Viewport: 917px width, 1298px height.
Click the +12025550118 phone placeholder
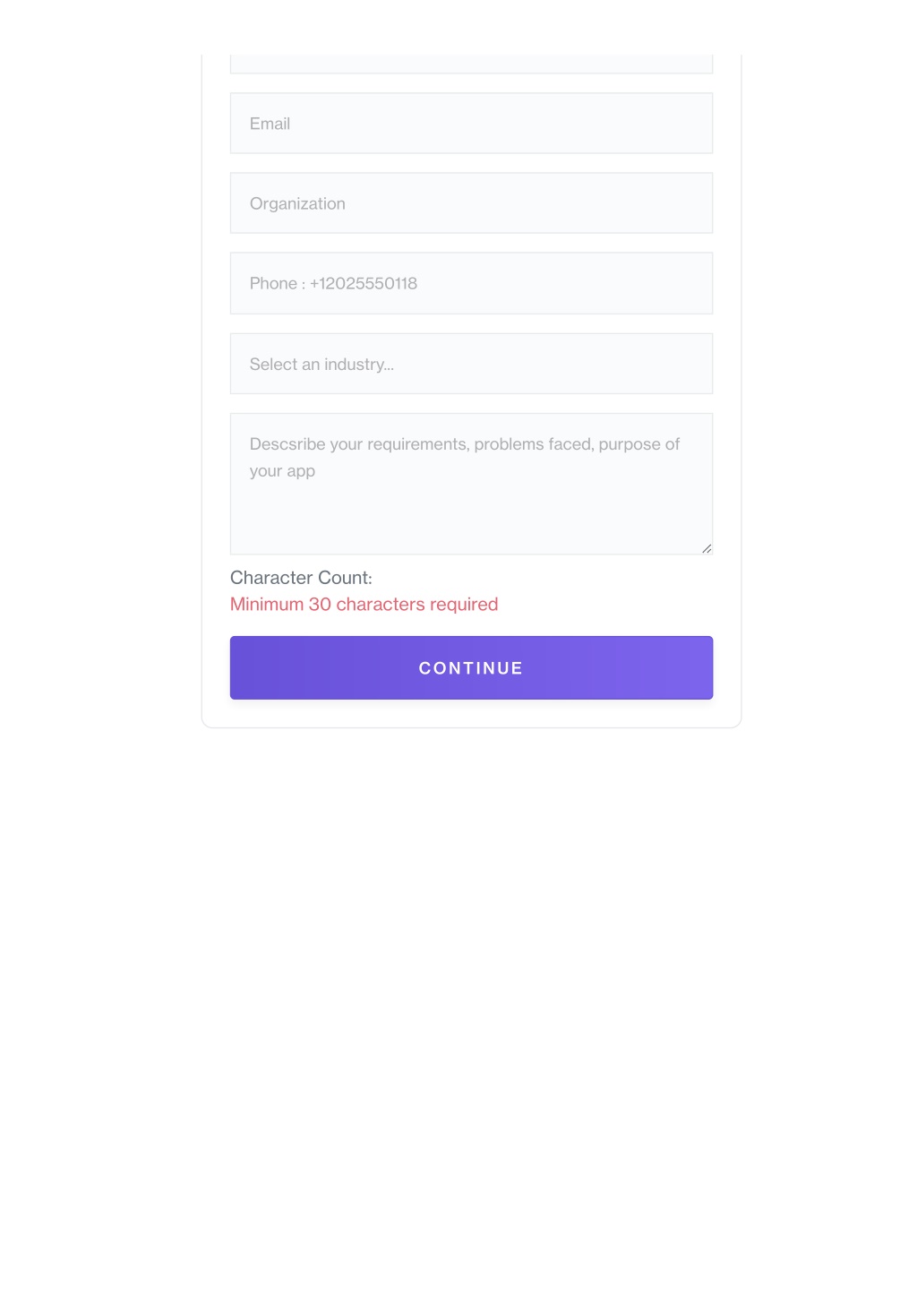[364, 284]
